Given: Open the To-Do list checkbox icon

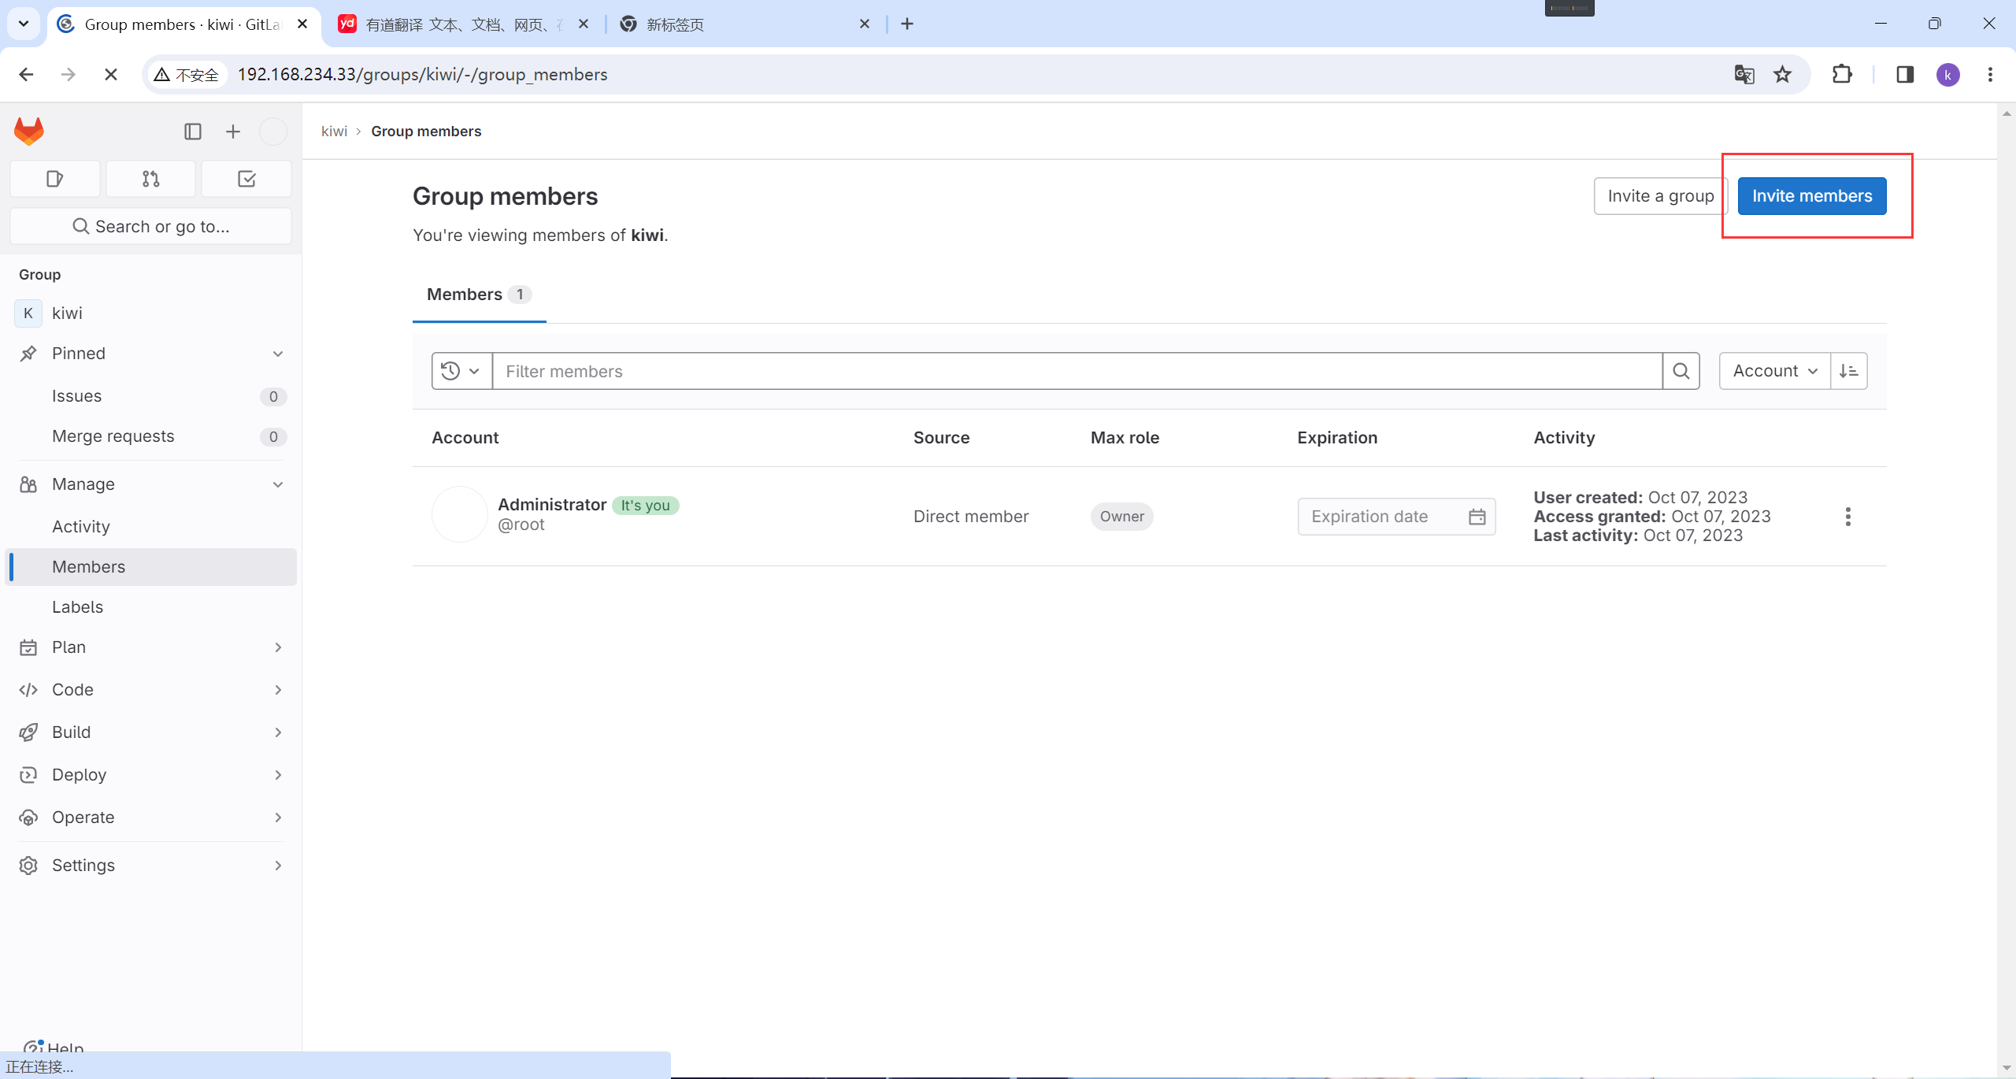Looking at the screenshot, I should point(246,179).
